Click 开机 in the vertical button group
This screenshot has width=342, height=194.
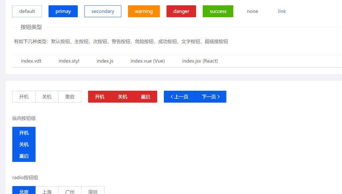point(24,133)
